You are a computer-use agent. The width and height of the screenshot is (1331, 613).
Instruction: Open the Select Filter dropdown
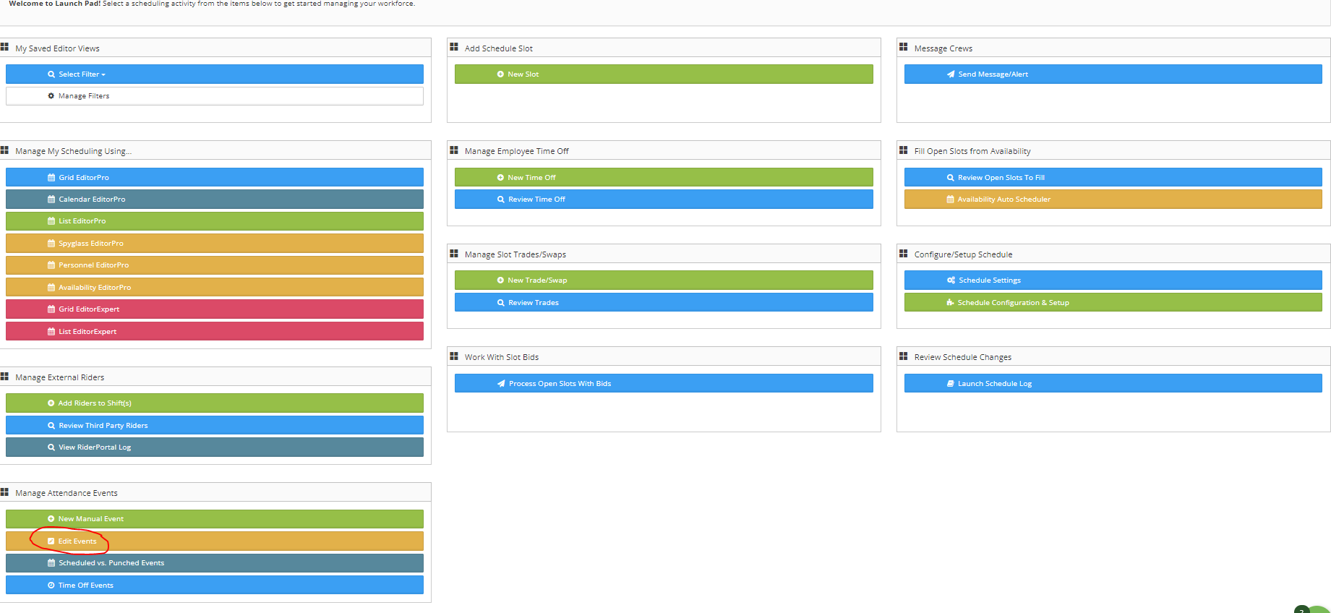coord(214,74)
